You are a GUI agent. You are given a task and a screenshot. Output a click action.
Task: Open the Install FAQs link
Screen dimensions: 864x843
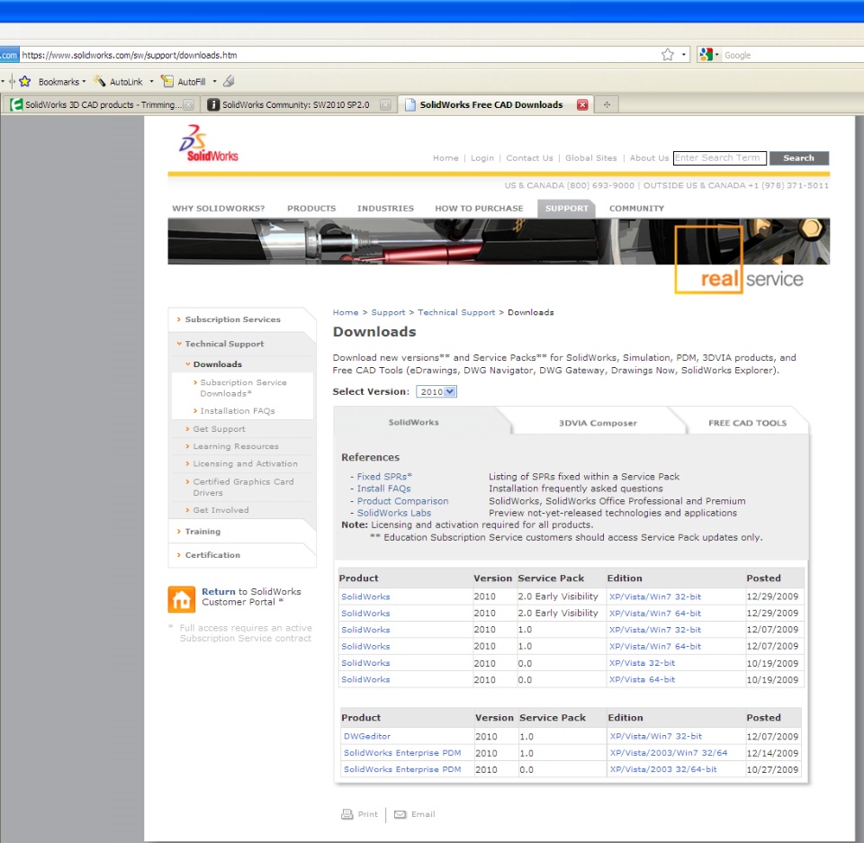pos(383,489)
